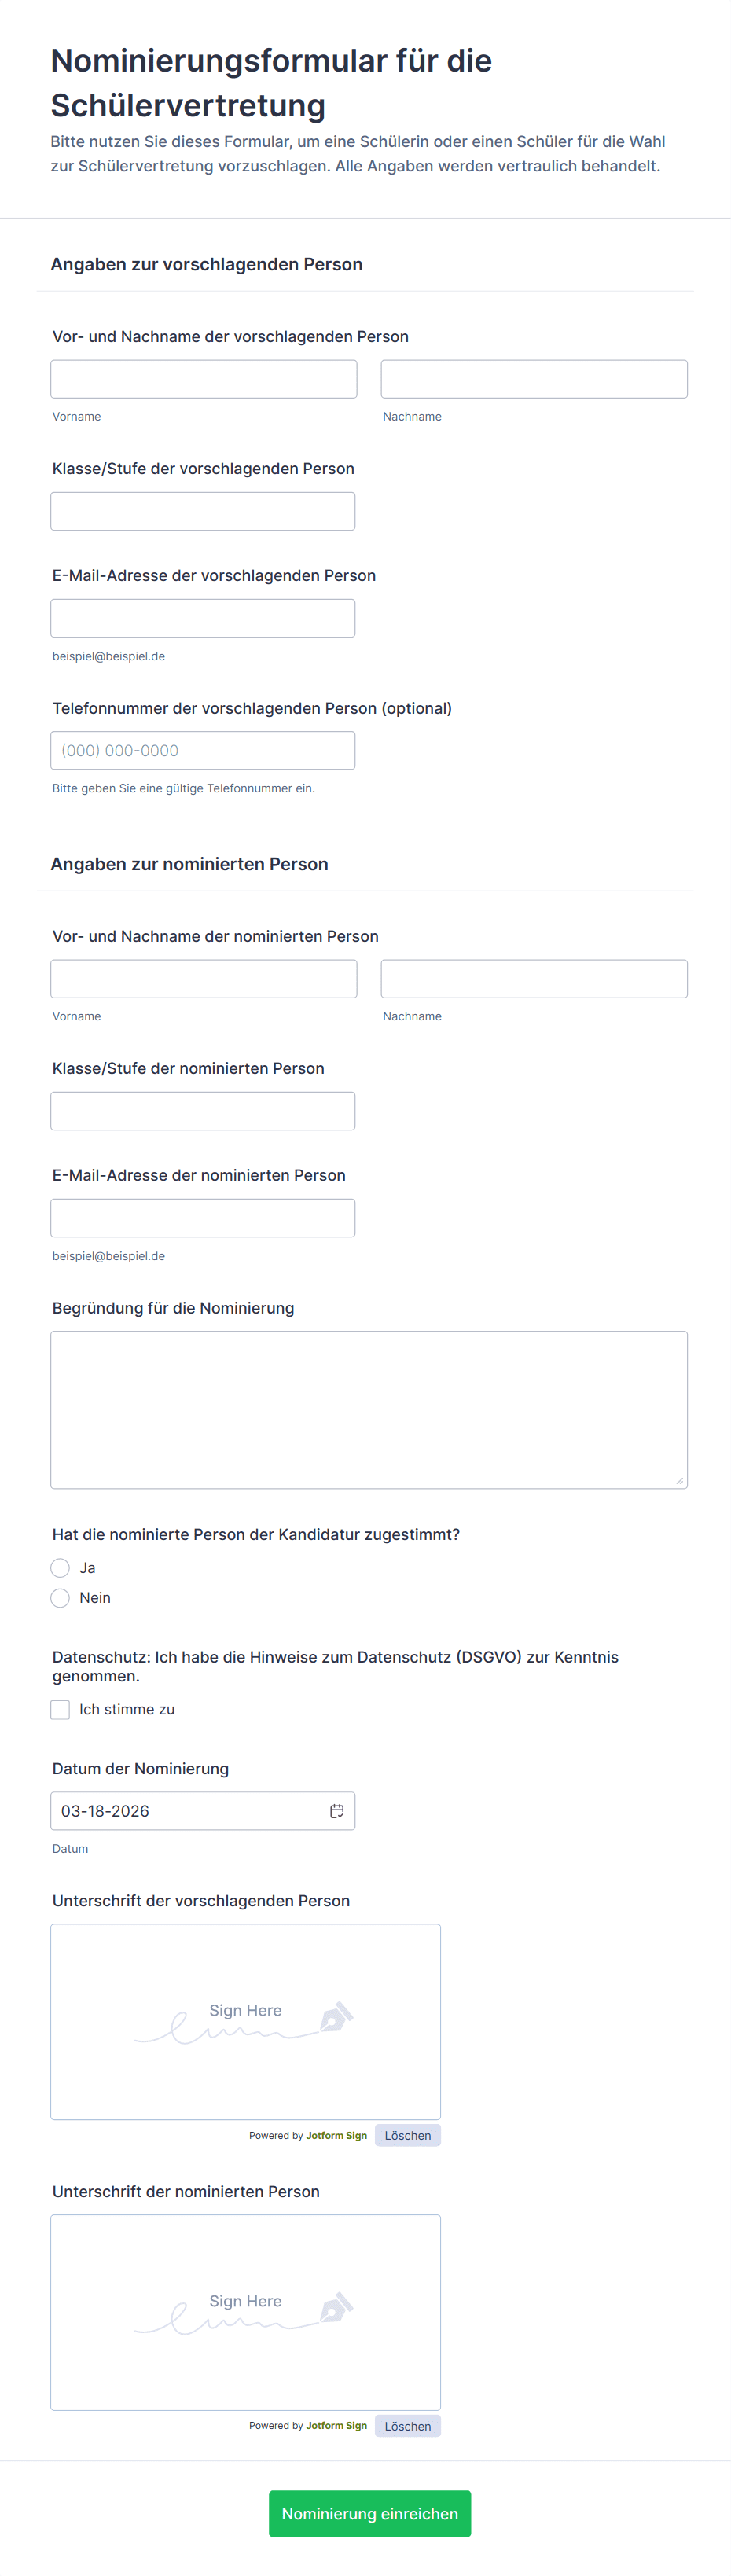Click the proposer's signature pad

(245, 2022)
